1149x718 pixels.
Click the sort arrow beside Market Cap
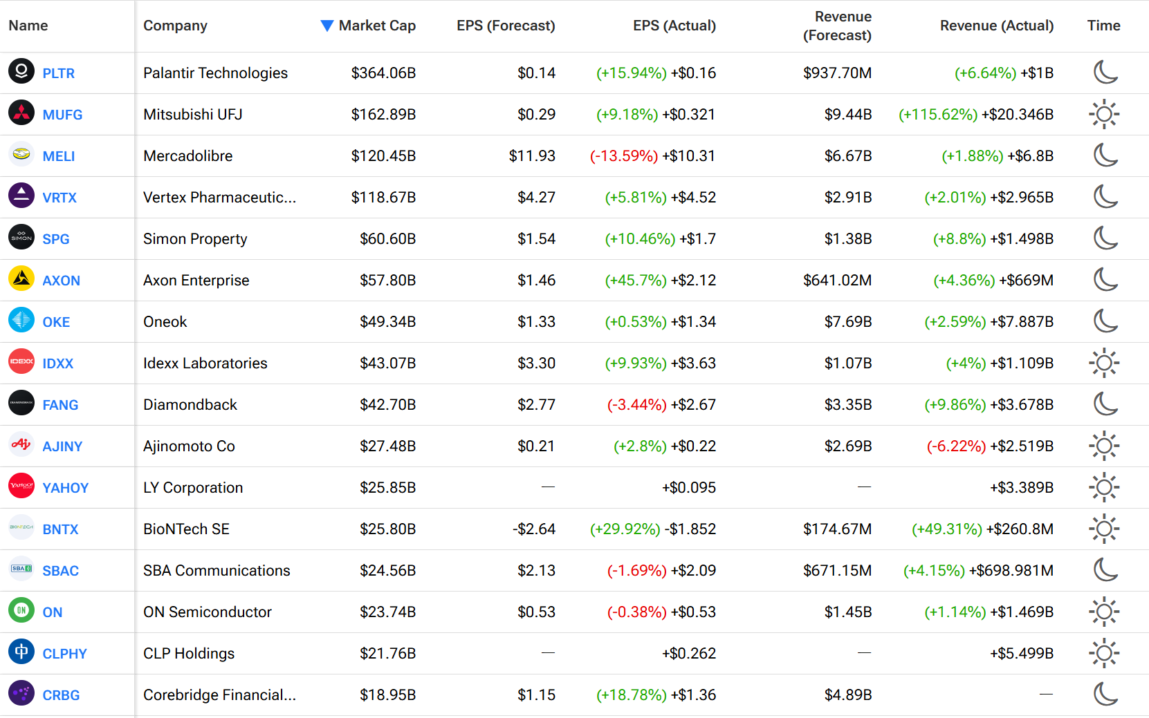[x=327, y=26]
